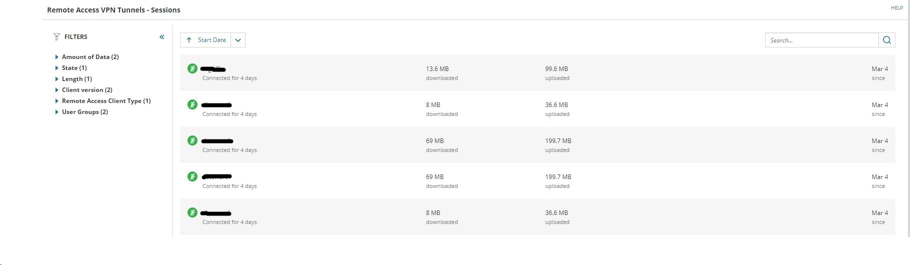Click the green status icon of third session
Screen dimensions: 910x265
(192, 140)
